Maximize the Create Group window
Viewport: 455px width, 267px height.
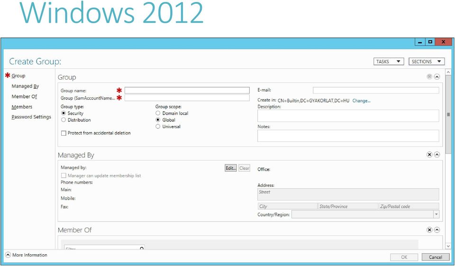point(430,42)
